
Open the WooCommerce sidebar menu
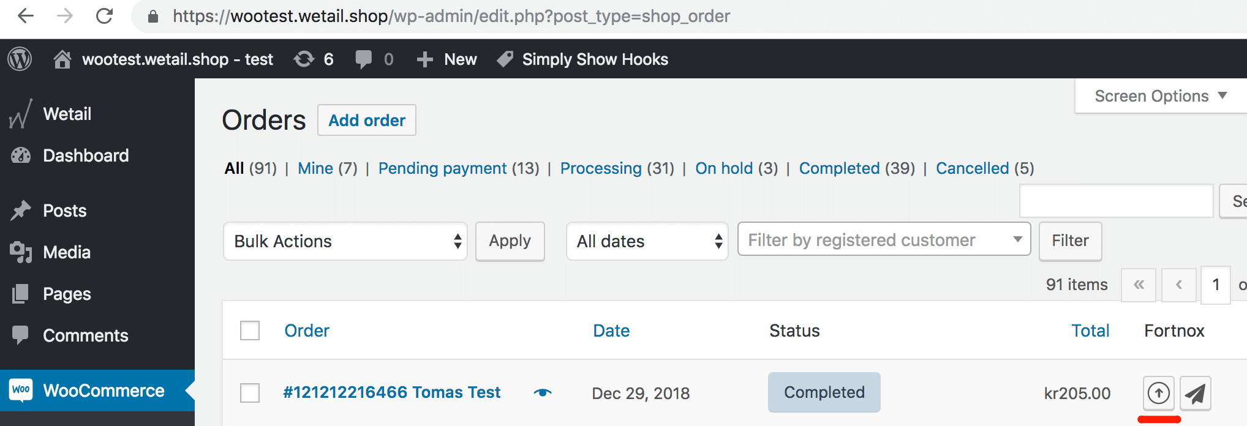(x=103, y=390)
